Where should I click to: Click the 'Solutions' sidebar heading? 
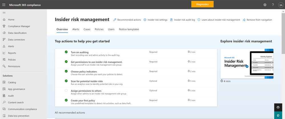click(x=8, y=76)
